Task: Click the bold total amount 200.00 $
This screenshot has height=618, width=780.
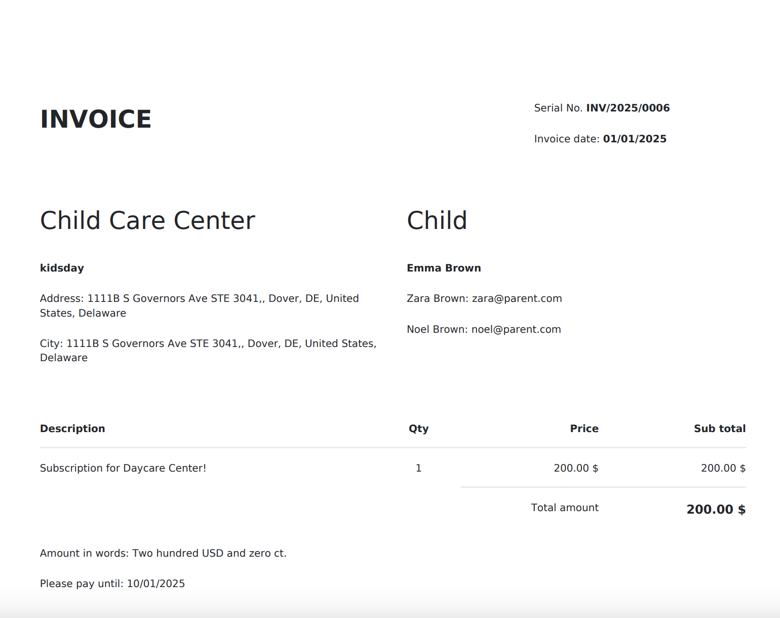Action: point(716,509)
